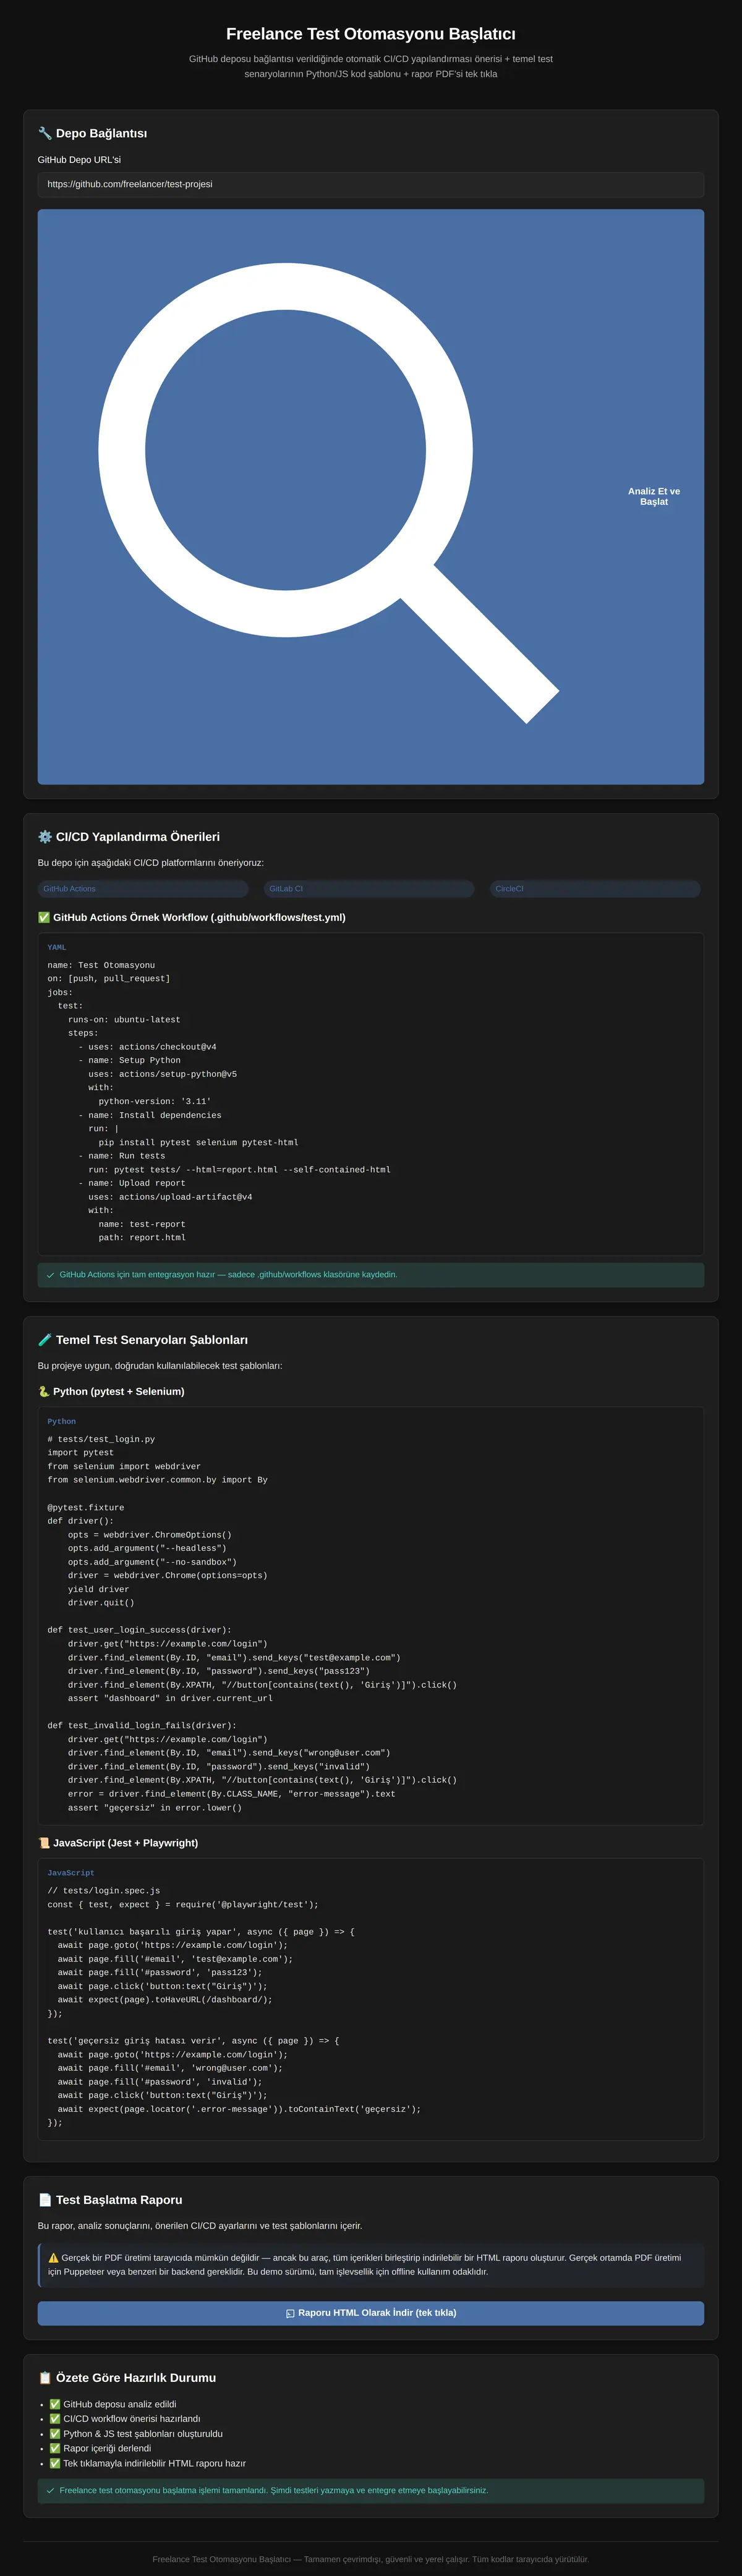Click the green check beside GitHub deposu analiz edildi
This screenshot has width=742, height=2576.
pyautogui.click(x=55, y=2404)
